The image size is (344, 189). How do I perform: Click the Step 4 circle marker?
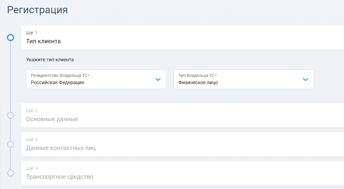pyautogui.click(x=11, y=173)
